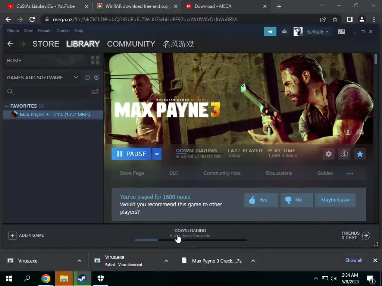Click the Steam profile avatar picture
This screenshot has width=382, height=286.
pyautogui.click(x=298, y=32)
